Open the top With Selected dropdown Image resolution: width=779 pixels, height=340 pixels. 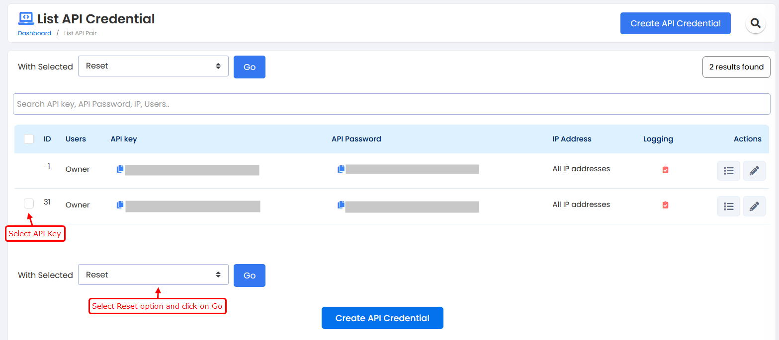click(x=153, y=66)
